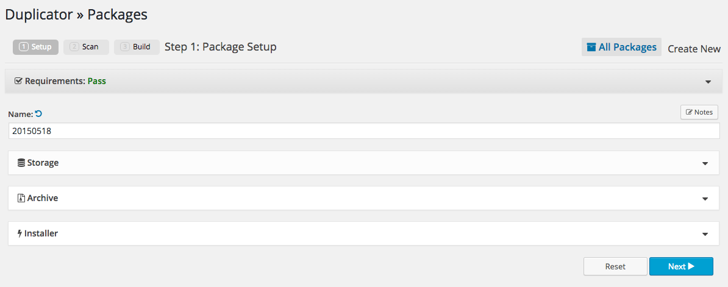Expand the Requirements panel arrow

pyautogui.click(x=708, y=82)
